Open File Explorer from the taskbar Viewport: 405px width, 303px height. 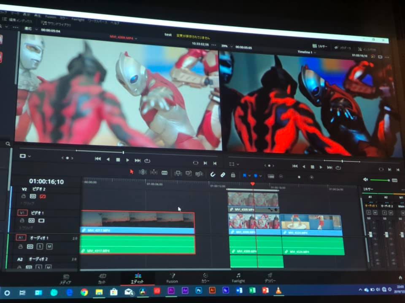(x=99, y=292)
